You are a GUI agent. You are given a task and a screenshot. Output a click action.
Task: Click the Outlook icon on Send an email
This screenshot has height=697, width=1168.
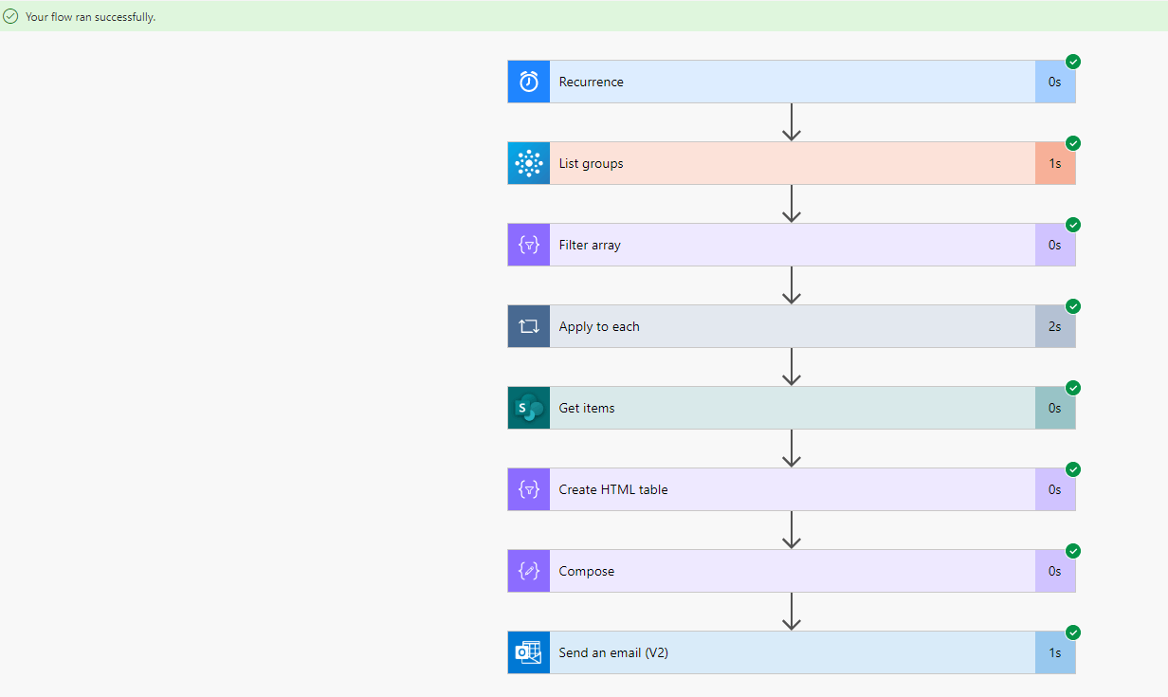529,652
